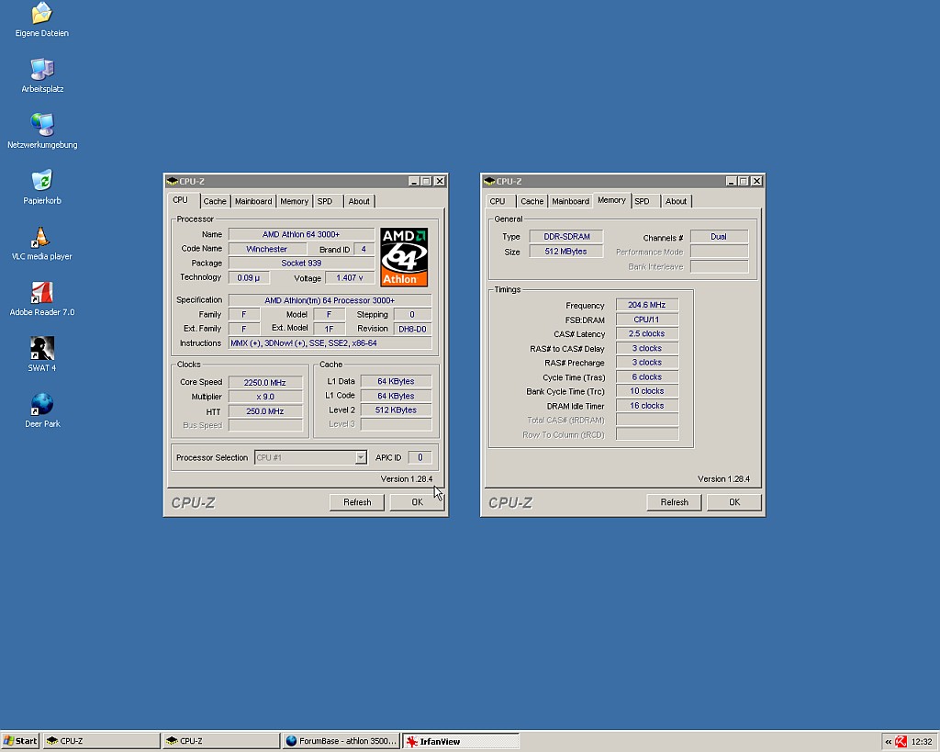Click the HTT value 250.0 MHz
940x752 pixels.
tap(265, 410)
